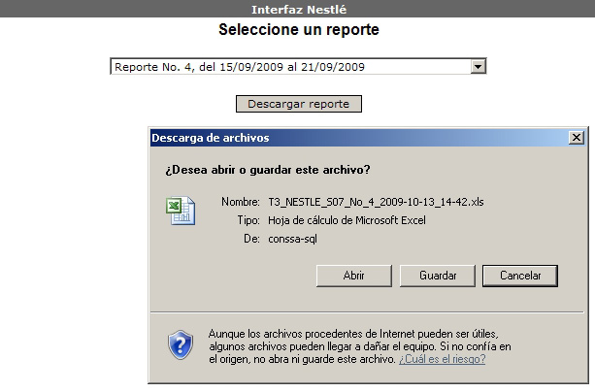Close the Descarga de archivos dialog
The width and height of the screenshot is (595, 392).
point(577,138)
